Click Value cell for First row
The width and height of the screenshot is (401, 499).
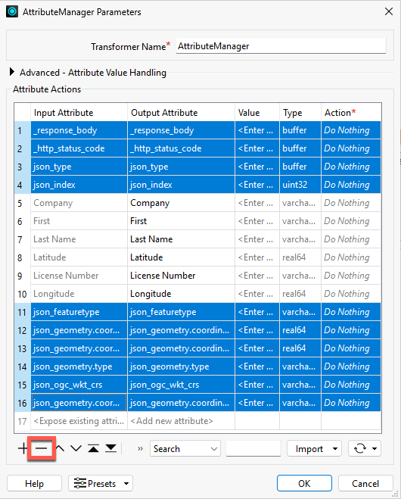[x=257, y=221]
